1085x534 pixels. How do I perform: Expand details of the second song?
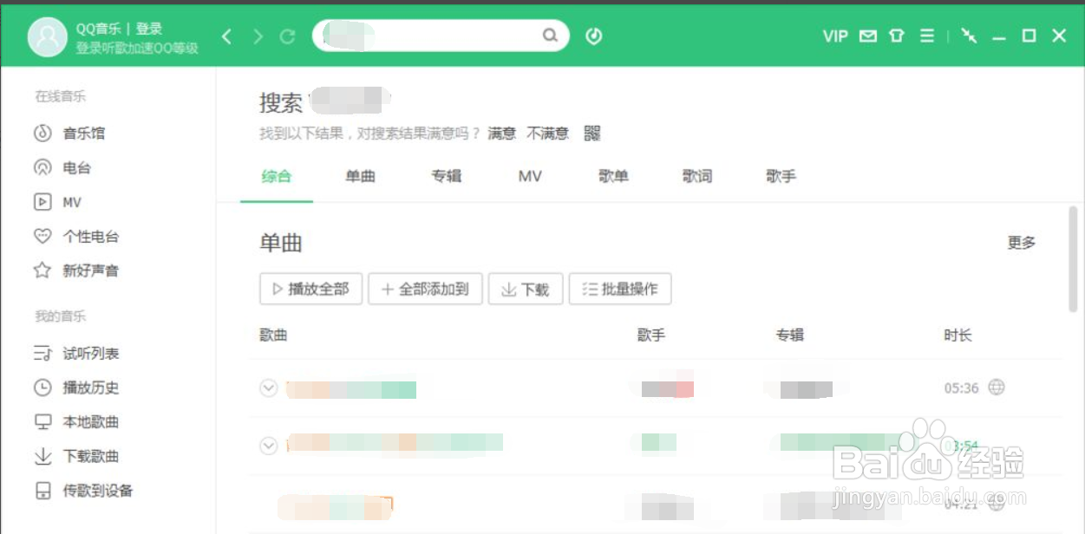pos(269,446)
